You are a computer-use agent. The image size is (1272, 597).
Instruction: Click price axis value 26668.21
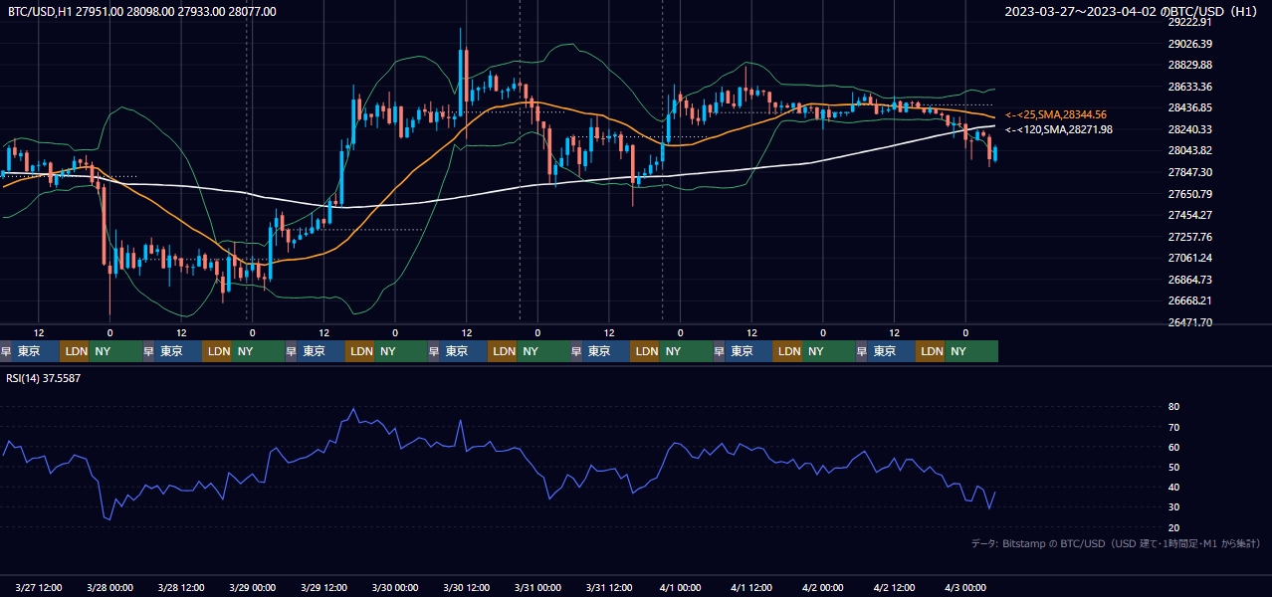click(x=1189, y=300)
